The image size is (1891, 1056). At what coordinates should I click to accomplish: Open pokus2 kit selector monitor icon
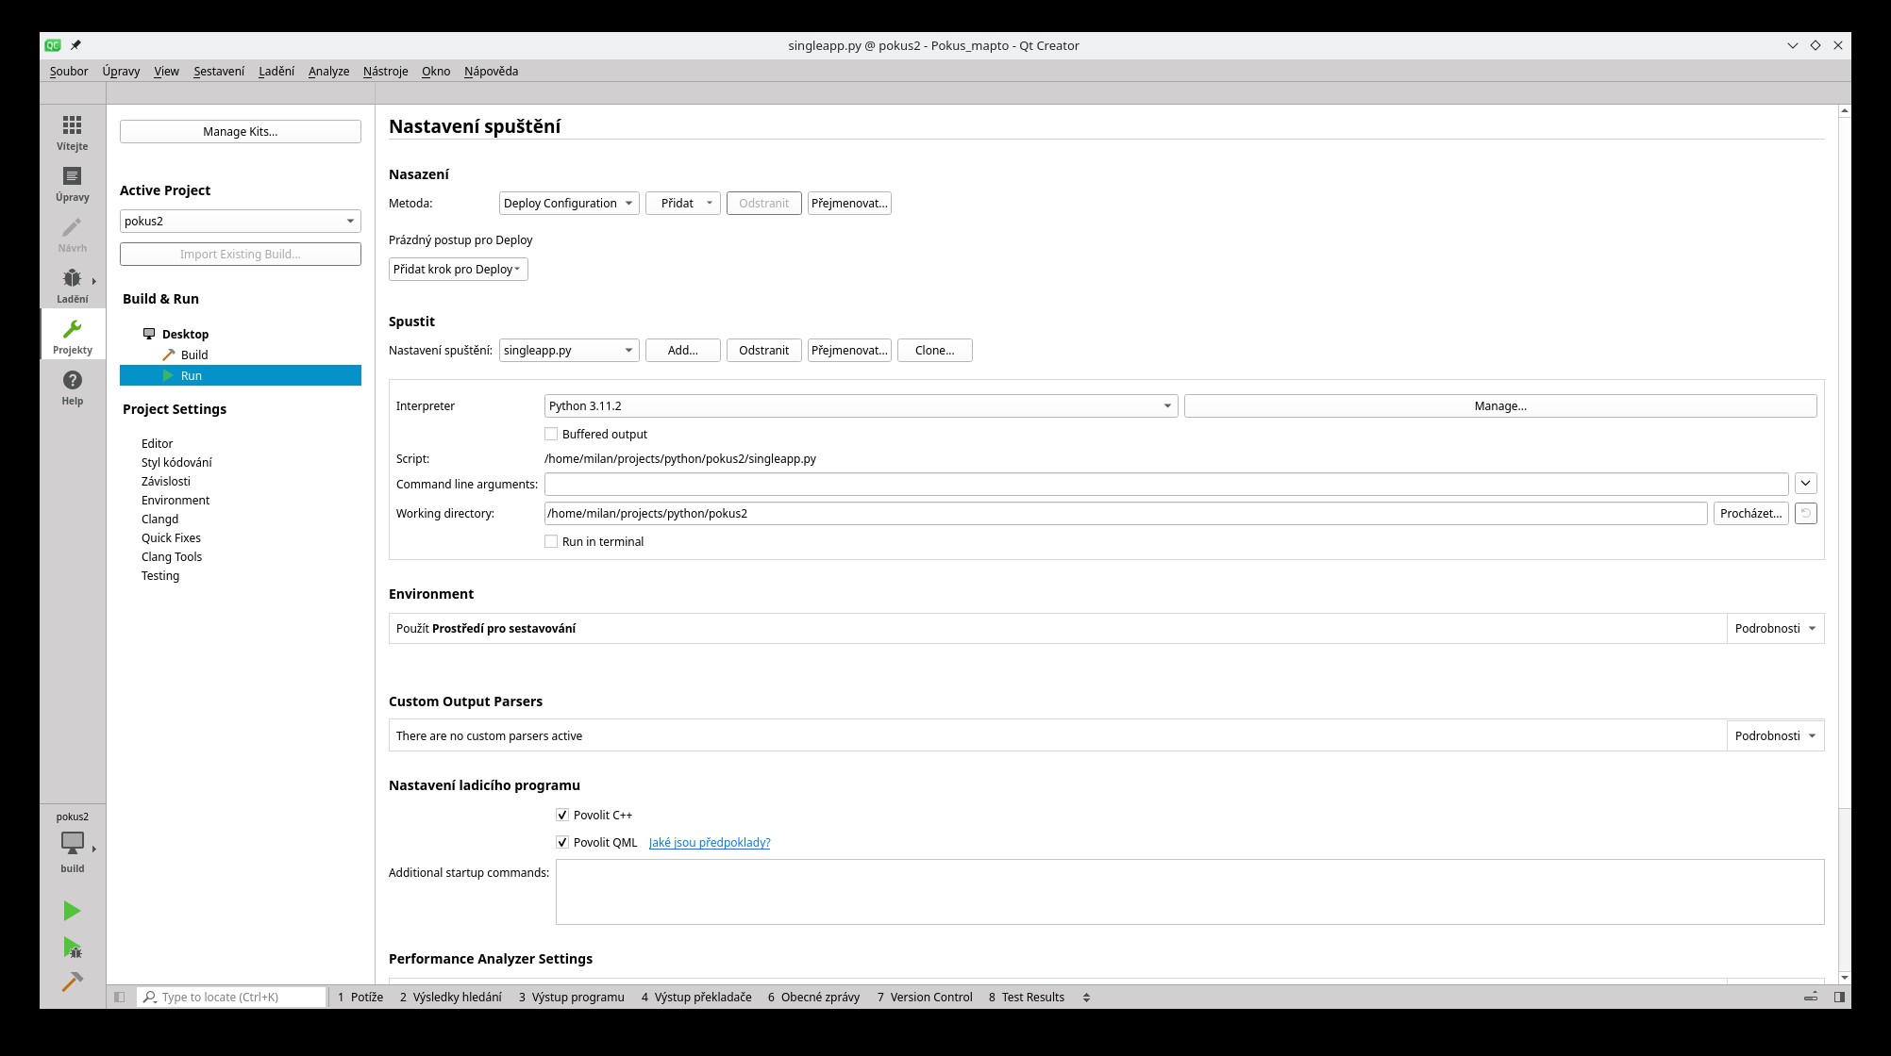[x=72, y=842]
